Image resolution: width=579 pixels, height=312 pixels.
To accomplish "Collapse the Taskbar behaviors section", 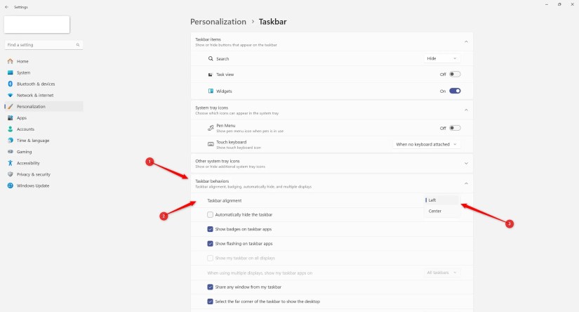I will pyautogui.click(x=466, y=183).
